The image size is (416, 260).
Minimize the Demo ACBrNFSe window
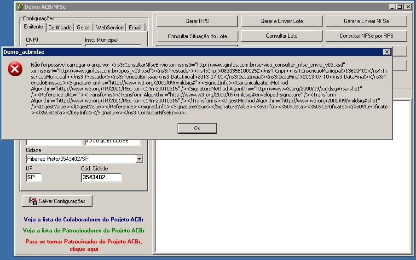coord(392,7)
